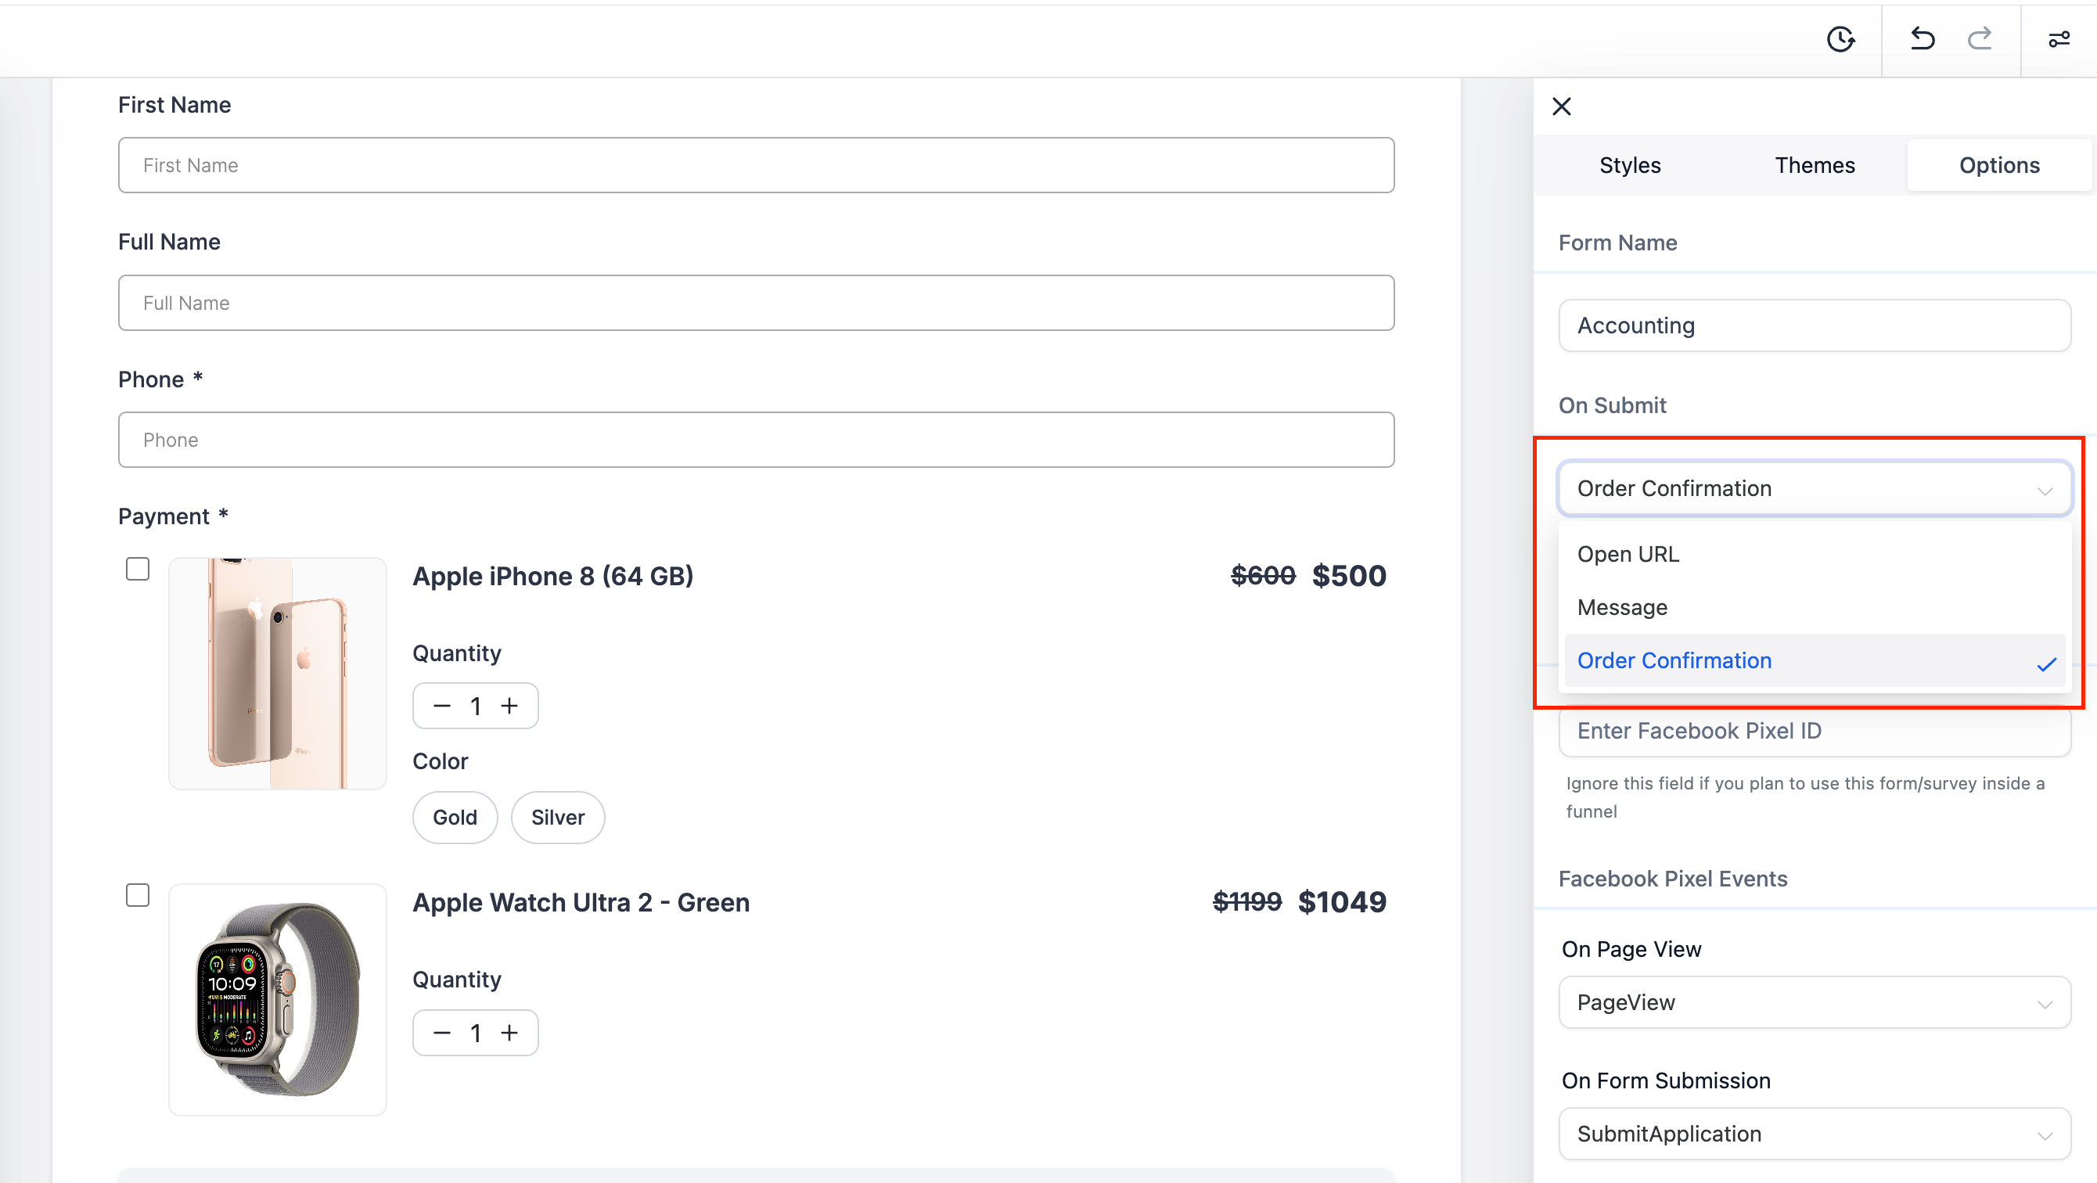
Task: Open the SubmitApplication dropdown
Action: click(x=1814, y=1134)
